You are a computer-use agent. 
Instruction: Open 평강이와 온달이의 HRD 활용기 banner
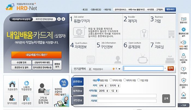click(x=61, y=93)
